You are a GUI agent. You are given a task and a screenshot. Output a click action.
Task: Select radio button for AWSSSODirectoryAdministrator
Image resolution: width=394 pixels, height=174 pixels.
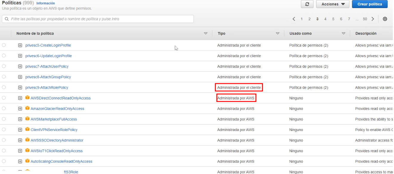pyautogui.click(x=4, y=140)
